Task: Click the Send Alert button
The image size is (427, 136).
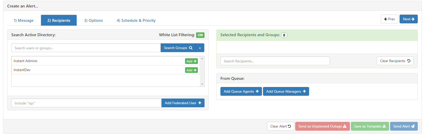Action: [404, 126]
